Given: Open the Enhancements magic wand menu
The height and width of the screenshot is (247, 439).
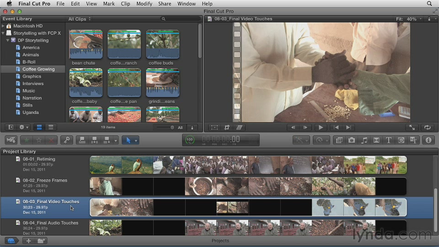Looking at the screenshot, I should coord(301,140).
